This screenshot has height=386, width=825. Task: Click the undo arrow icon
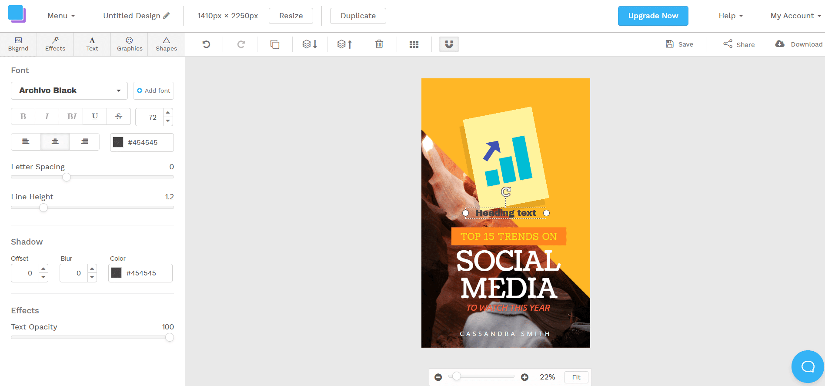(x=206, y=44)
